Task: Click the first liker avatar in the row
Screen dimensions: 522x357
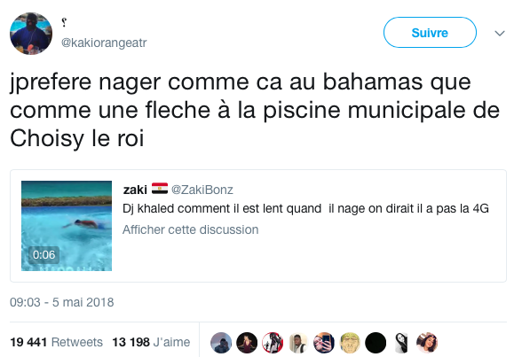Action: click(221, 343)
